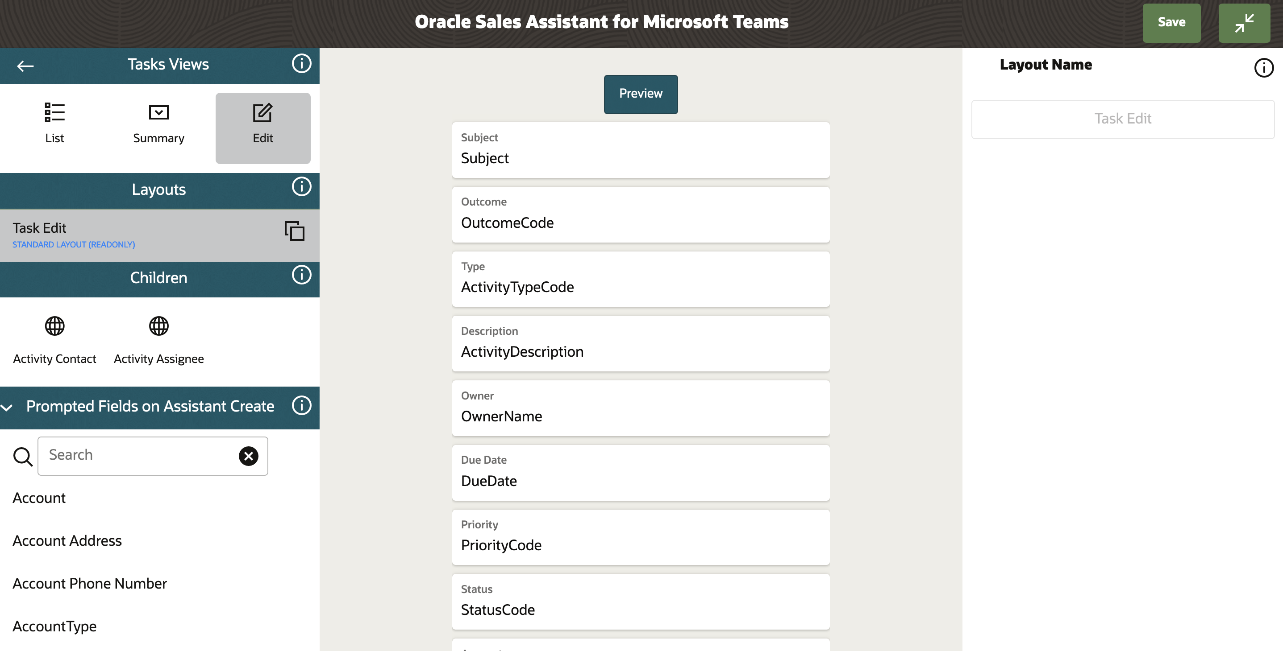Collapse the Prompted Fields on Assistant Create section
The width and height of the screenshot is (1283, 651).
pyautogui.click(x=7, y=407)
